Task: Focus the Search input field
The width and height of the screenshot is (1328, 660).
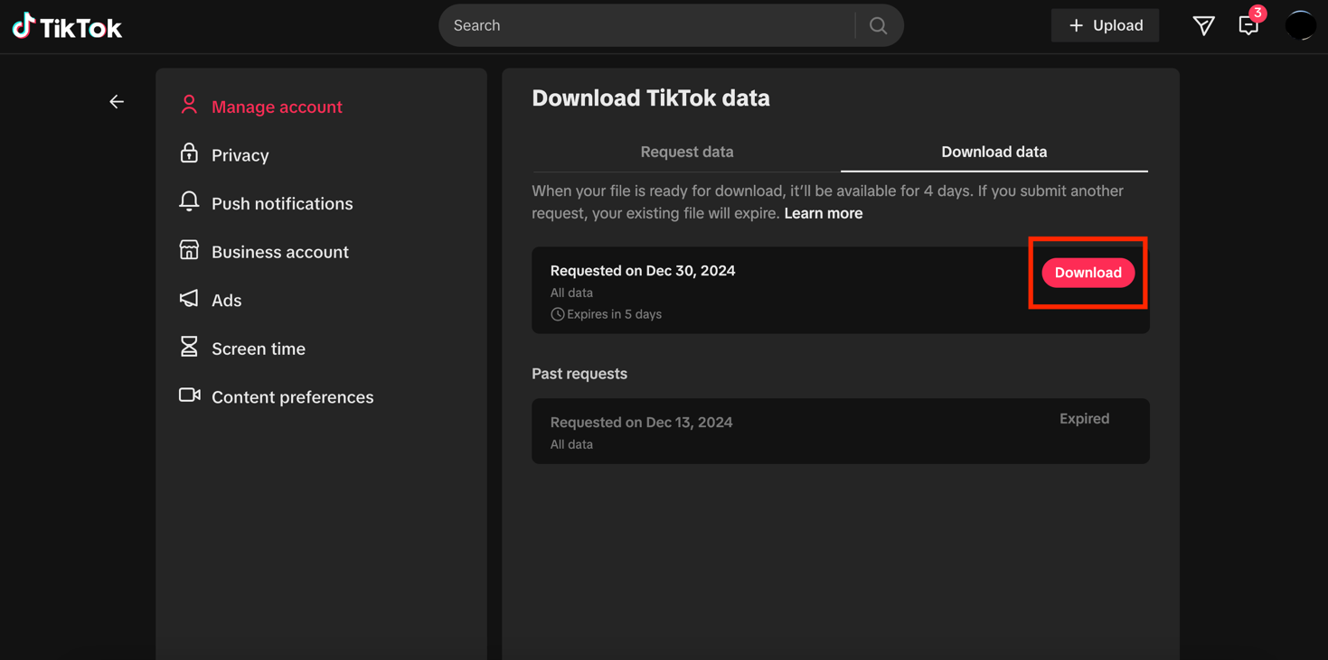Action: [646, 25]
